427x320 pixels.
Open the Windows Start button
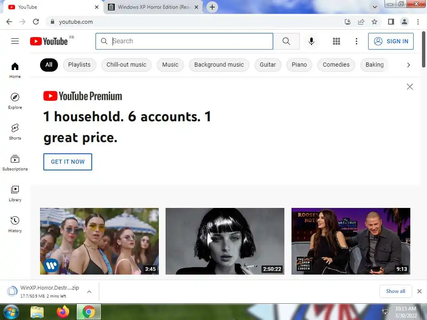[x=11, y=312]
